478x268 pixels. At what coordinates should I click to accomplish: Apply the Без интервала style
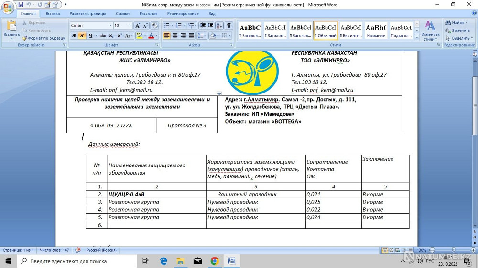point(351,30)
